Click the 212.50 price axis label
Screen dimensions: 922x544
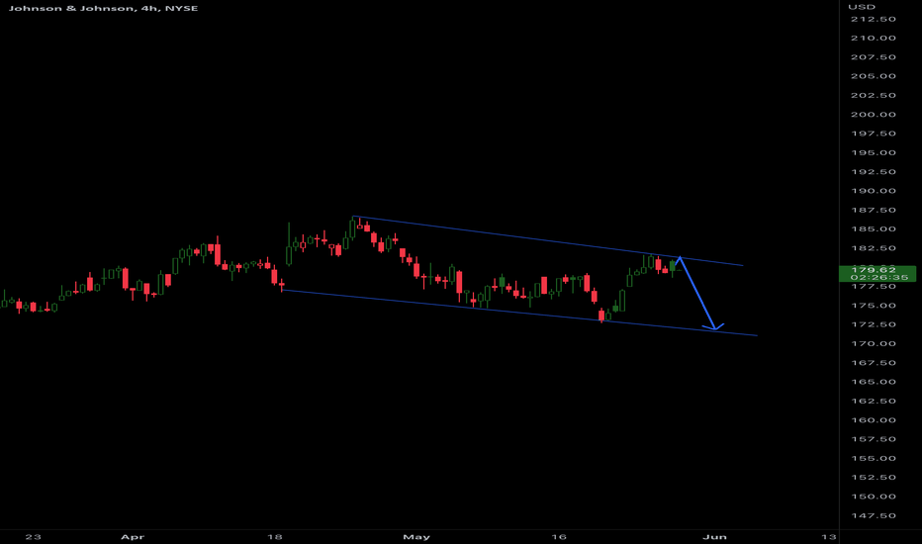874,20
